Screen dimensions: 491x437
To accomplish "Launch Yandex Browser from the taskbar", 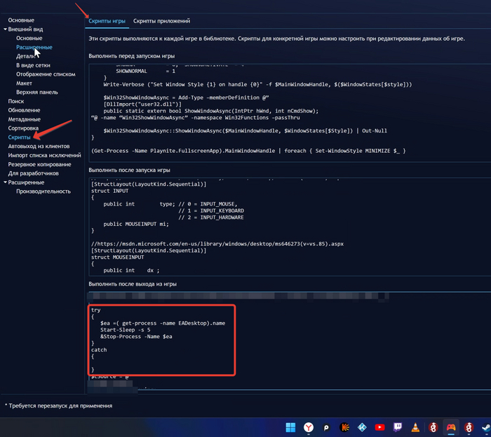I will click(x=309, y=427).
